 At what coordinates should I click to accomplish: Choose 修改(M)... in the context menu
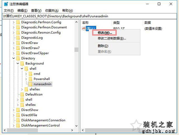click(x=105, y=33)
